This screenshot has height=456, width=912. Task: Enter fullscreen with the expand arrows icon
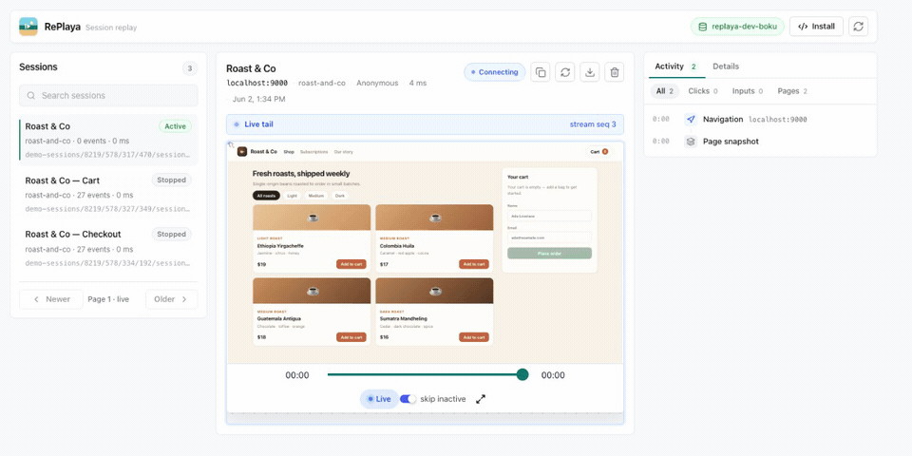pyautogui.click(x=481, y=399)
